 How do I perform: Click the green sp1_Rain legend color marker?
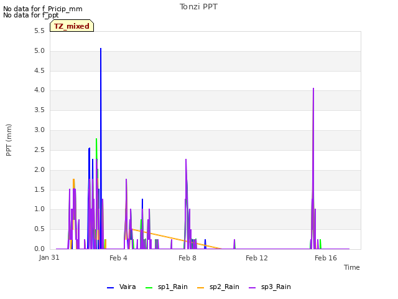[149, 288]
